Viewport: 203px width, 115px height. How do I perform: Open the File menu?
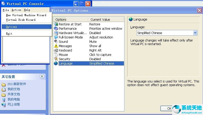[6, 10]
